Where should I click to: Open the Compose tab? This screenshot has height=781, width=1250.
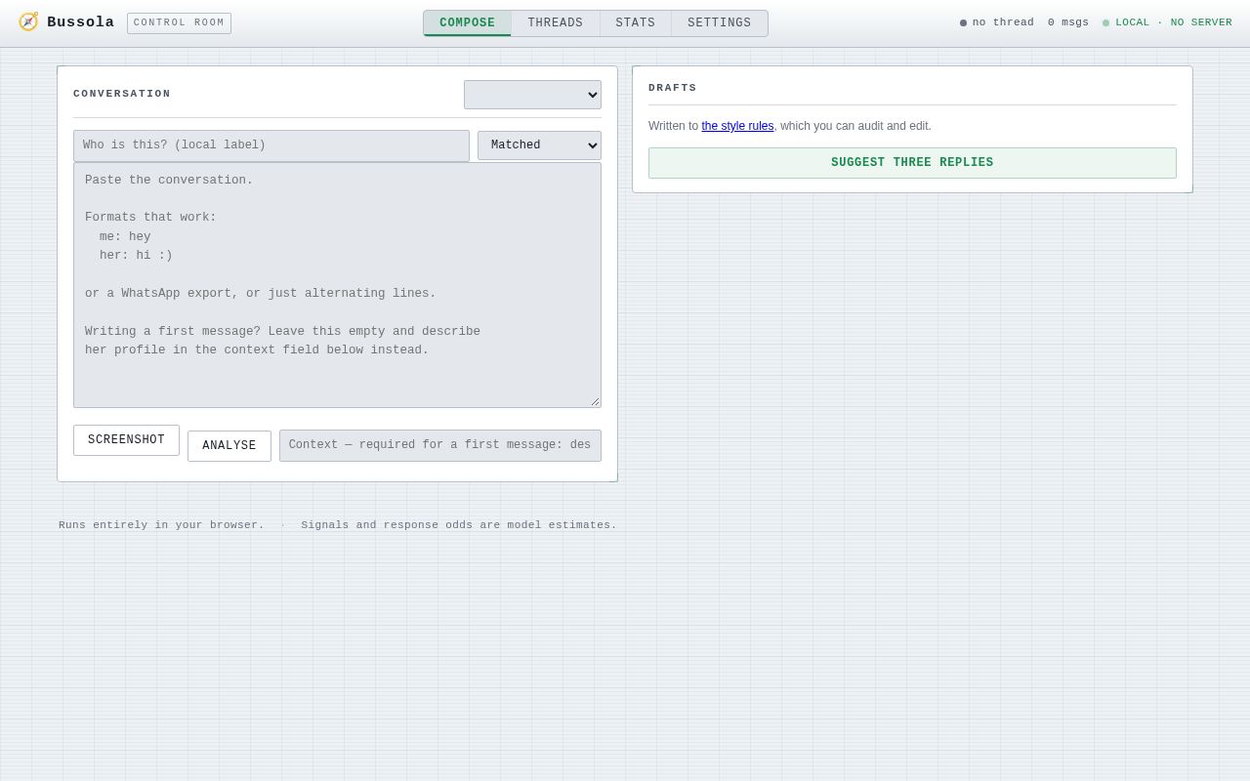coord(467,23)
